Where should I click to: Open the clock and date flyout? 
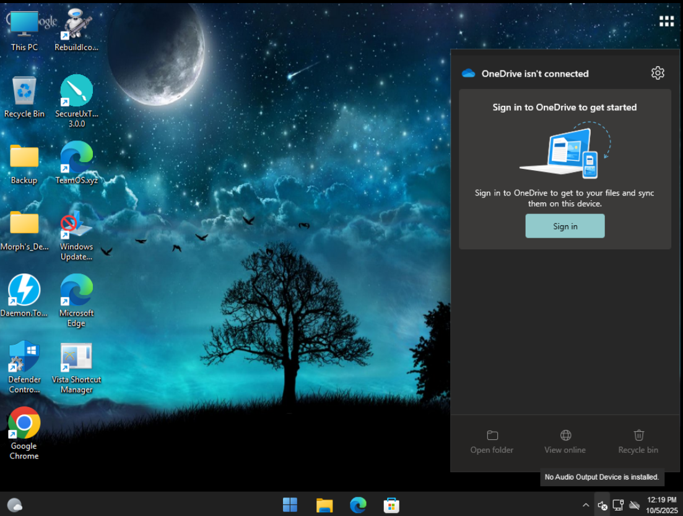(x=661, y=504)
